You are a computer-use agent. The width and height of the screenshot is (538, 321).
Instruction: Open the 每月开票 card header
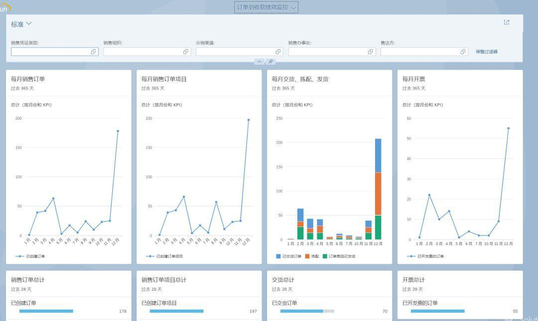[460, 83]
